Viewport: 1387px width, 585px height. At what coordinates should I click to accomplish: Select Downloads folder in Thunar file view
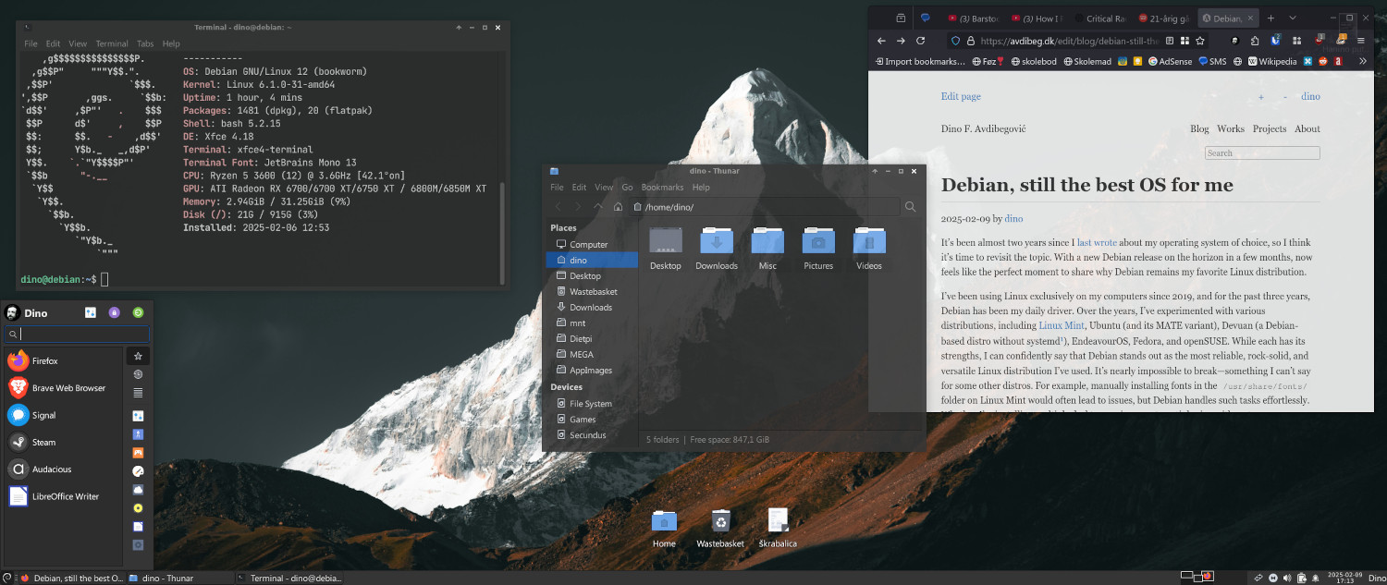717,249
